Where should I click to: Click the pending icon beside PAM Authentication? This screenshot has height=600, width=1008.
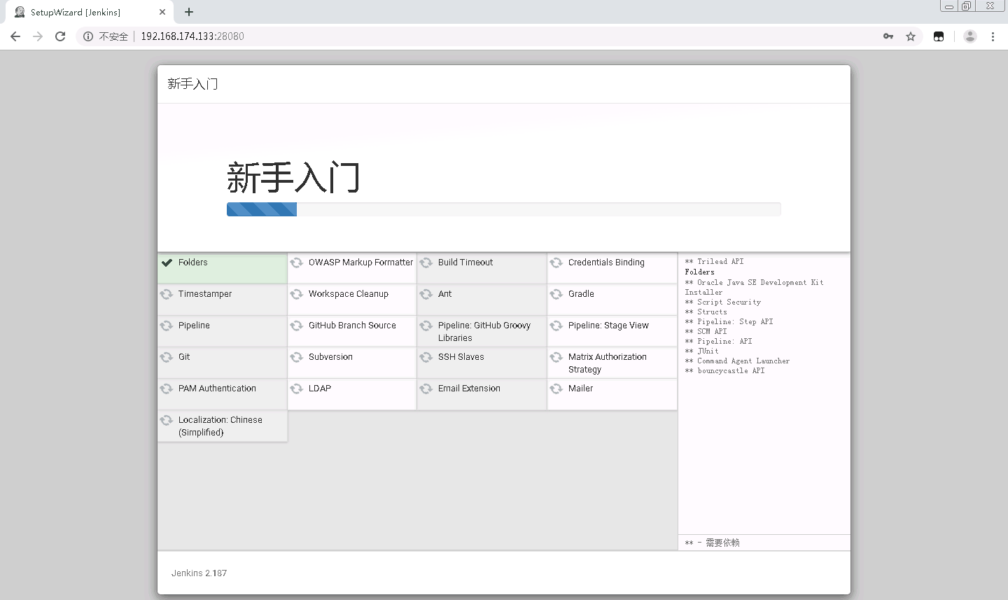coord(167,389)
